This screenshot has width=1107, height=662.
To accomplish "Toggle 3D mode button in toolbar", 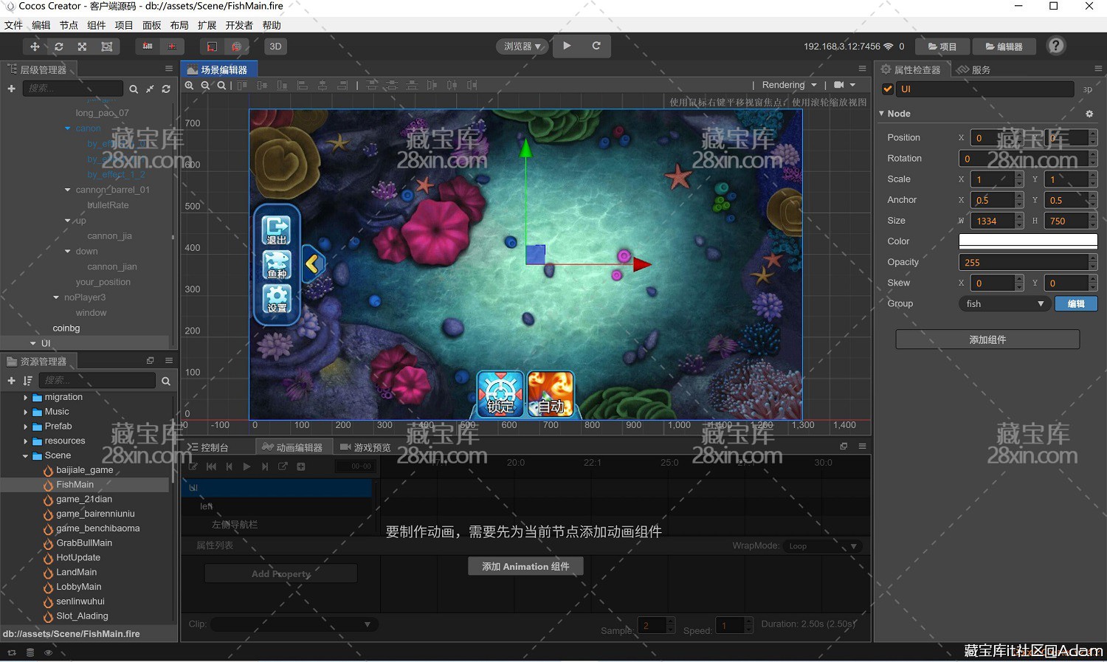I will tap(275, 46).
